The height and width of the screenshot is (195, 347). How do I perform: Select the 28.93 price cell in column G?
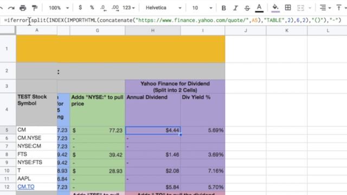pos(98,171)
